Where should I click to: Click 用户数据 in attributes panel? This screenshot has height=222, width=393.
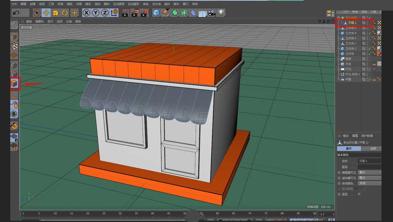[x=366, y=136]
